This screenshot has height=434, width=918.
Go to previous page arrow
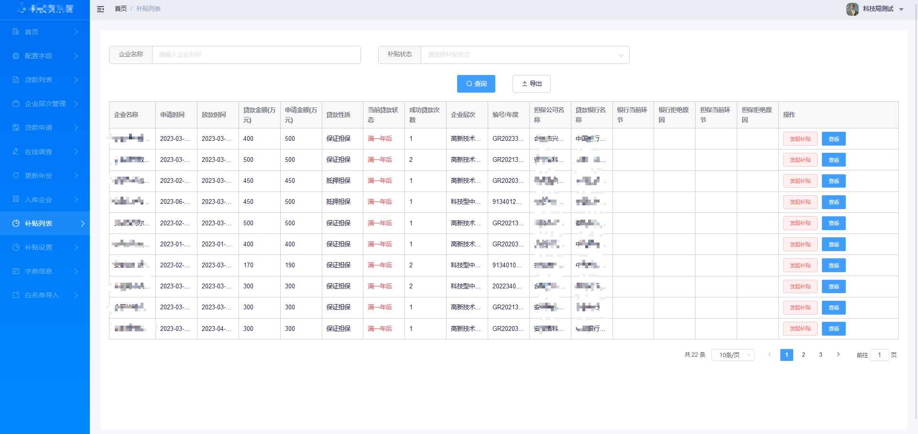pyautogui.click(x=769, y=354)
